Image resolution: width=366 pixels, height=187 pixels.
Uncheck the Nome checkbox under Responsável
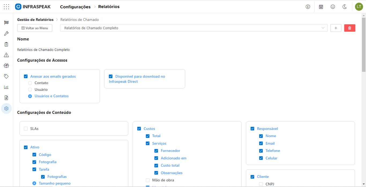[x=261, y=136]
